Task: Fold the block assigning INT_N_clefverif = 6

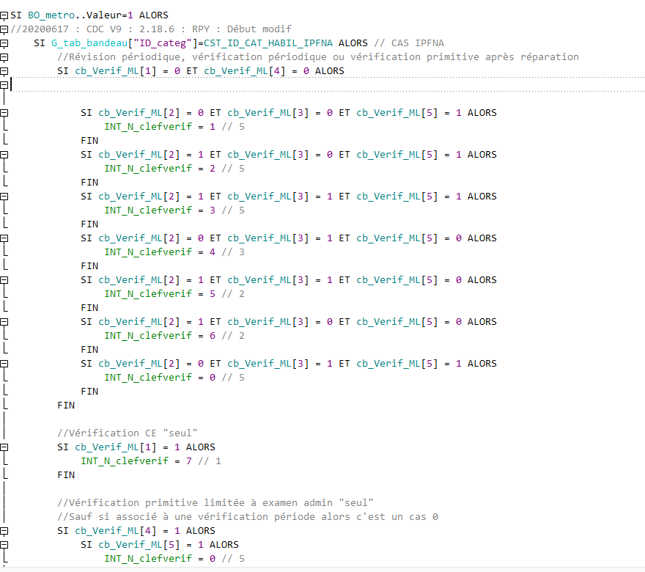Action: 4,322
